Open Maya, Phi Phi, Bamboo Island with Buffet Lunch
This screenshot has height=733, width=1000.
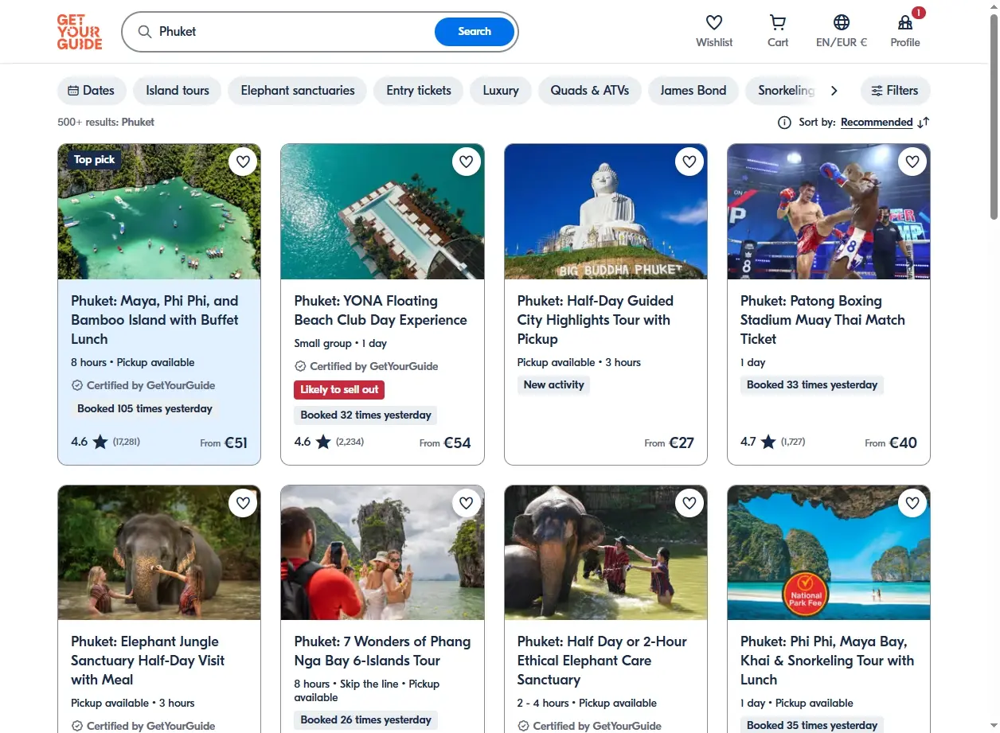(154, 320)
